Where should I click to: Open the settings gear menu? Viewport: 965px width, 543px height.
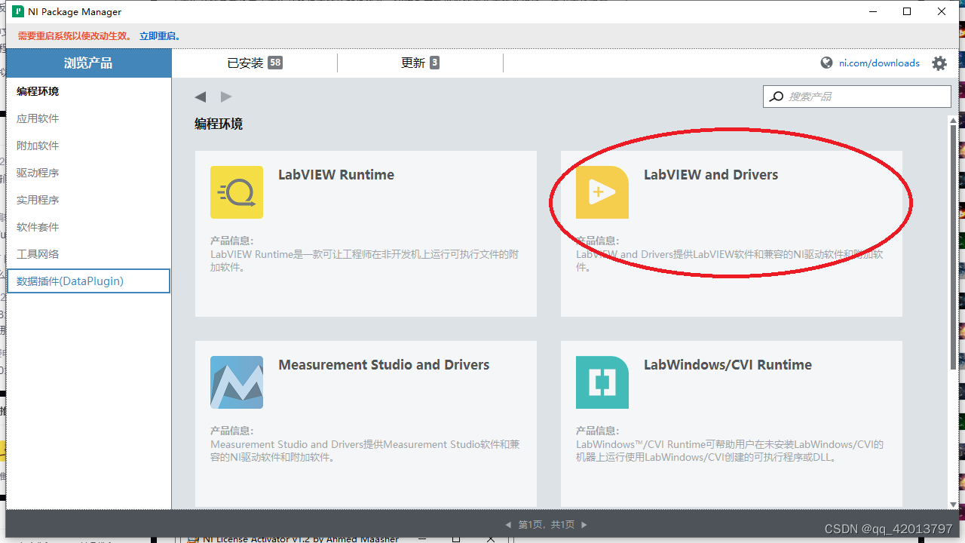point(939,63)
